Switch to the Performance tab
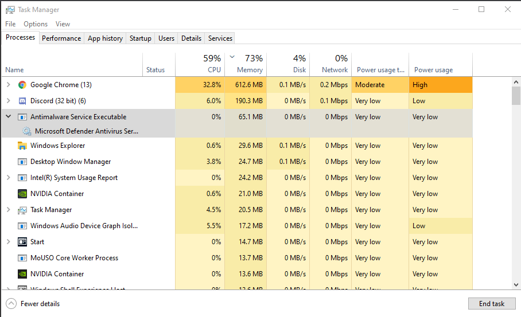This screenshot has width=521, height=317. [x=61, y=38]
